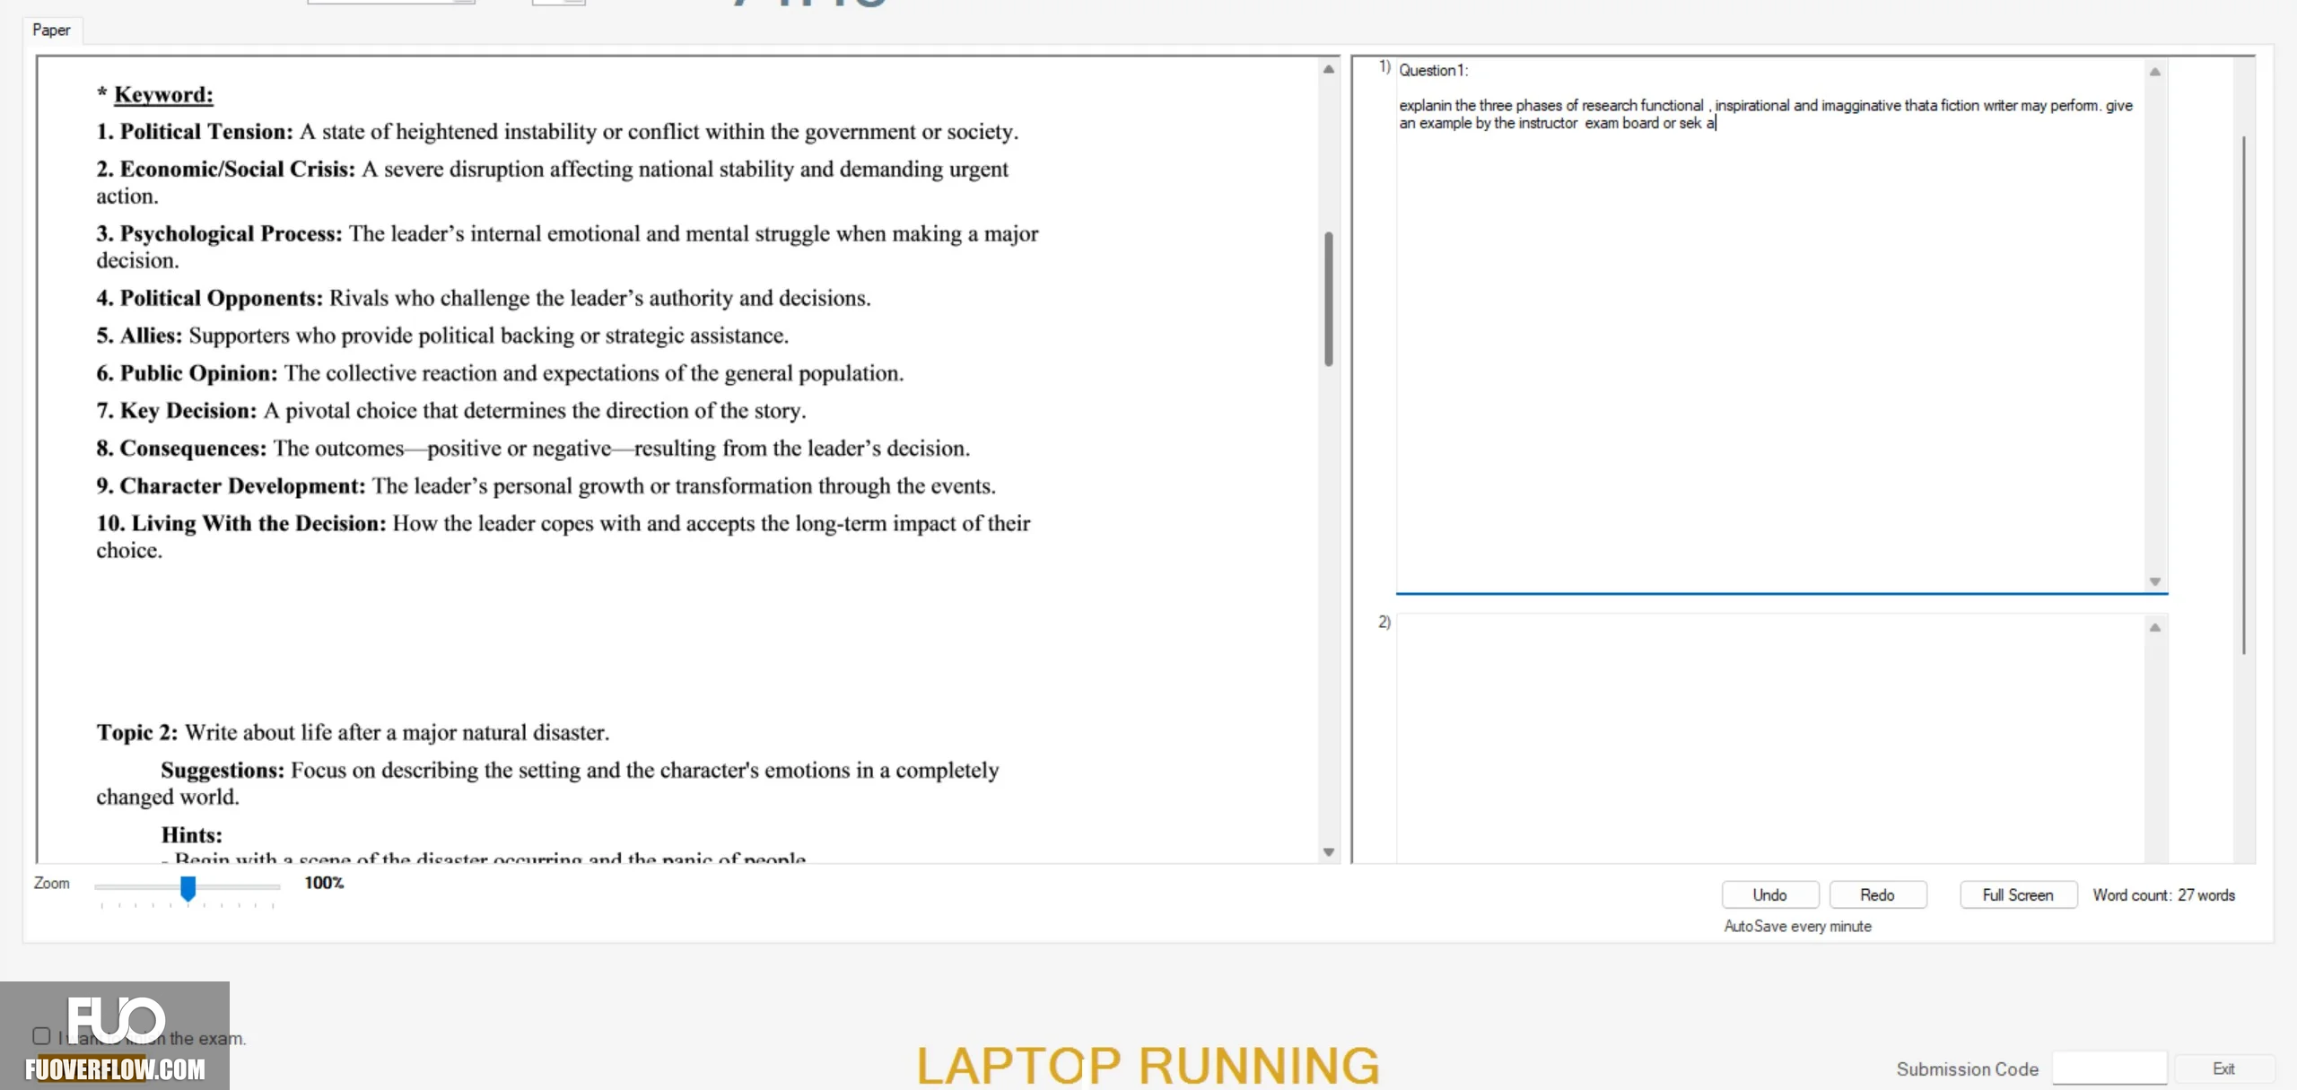Click the paper panel scroll up arrow
The image size is (2297, 1090).
click(1329, 69)
